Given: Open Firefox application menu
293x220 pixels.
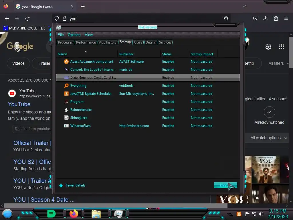Looking at the screenshot, I should click(x=286, y=18).
